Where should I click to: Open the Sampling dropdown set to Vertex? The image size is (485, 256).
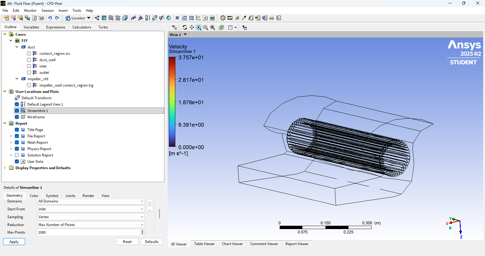(x=91, y=217)
